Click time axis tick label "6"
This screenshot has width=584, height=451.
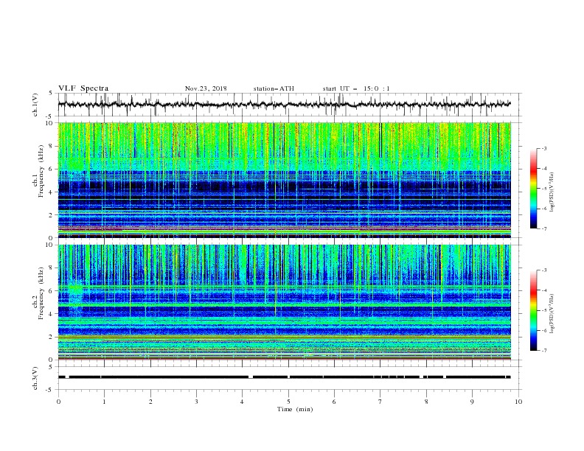click(x=334, y=402)
